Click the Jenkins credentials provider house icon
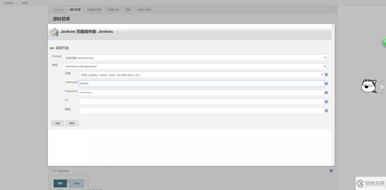386x190 pixels. (55, 32)
